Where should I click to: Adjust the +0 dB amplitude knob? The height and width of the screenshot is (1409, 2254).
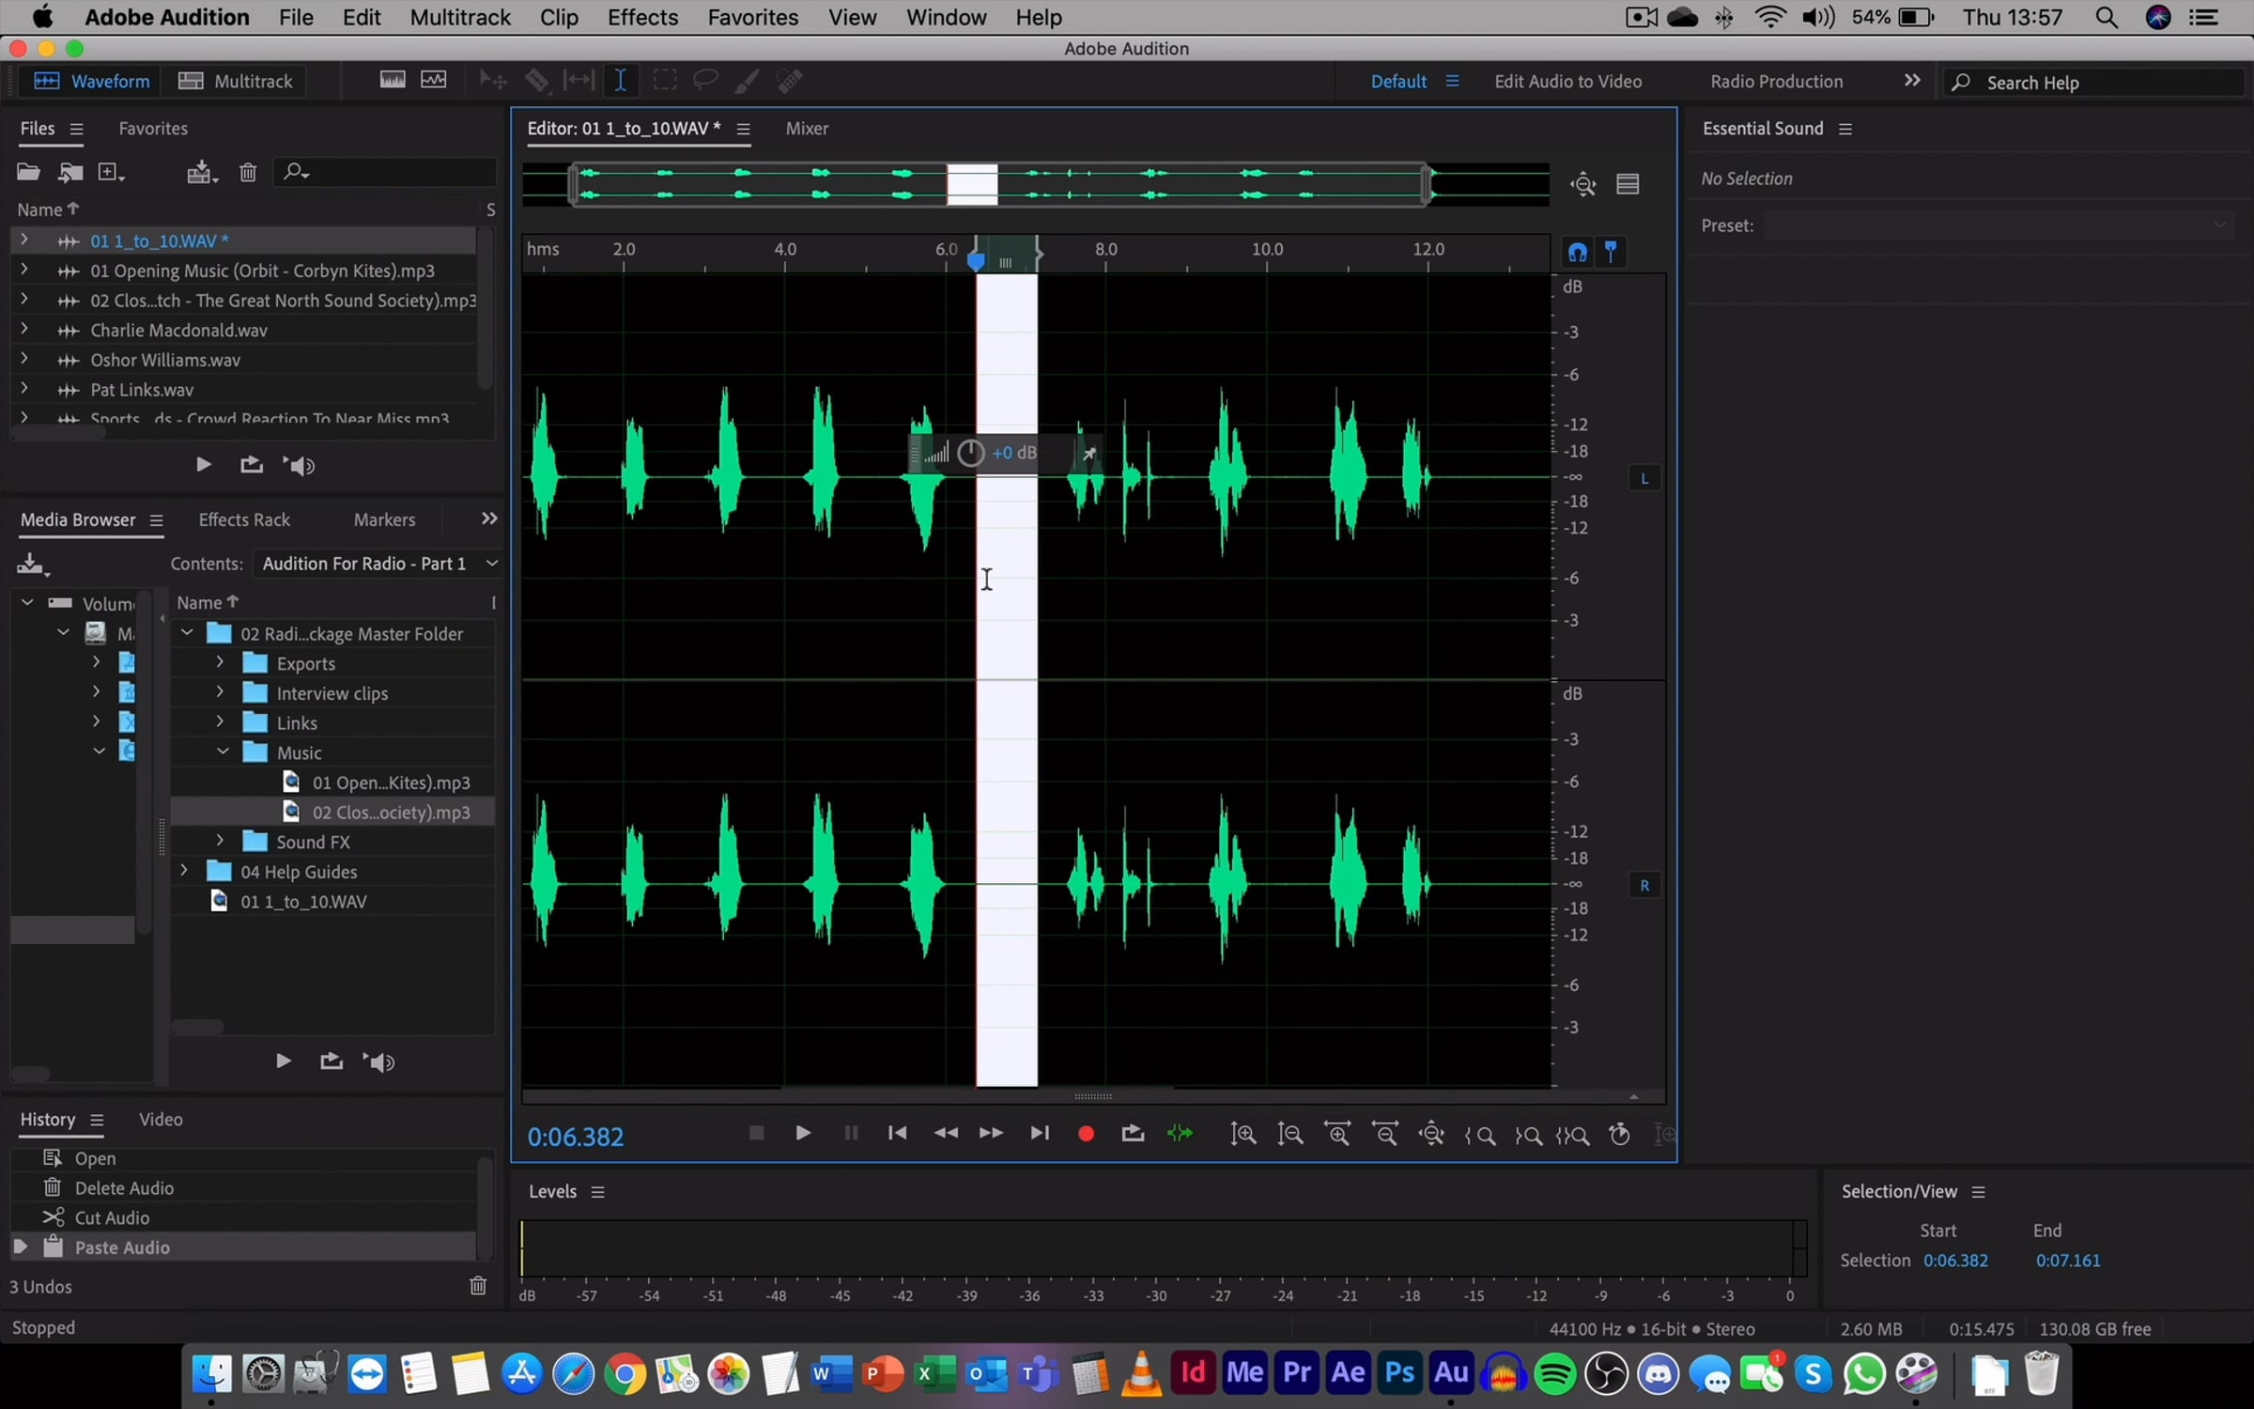click(970, 453)
